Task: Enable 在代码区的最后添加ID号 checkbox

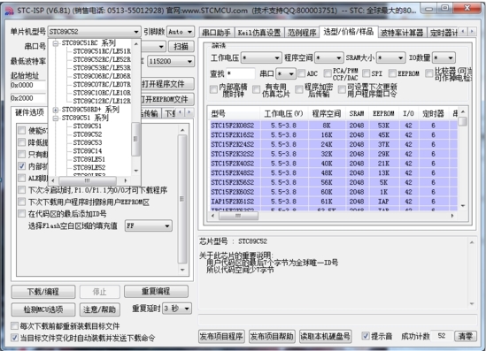Action: click(22, 214)
